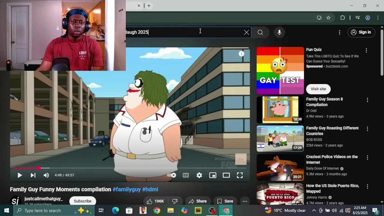384x216 pixels.
Task: Click the #familyguy hashtag link
Action: point(127,190)
